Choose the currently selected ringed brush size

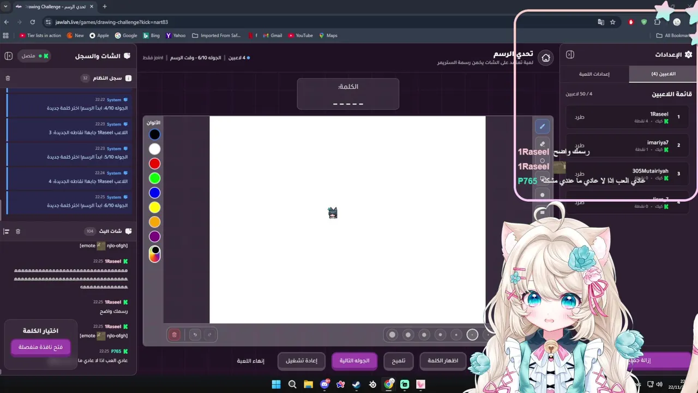click(473, 335)
